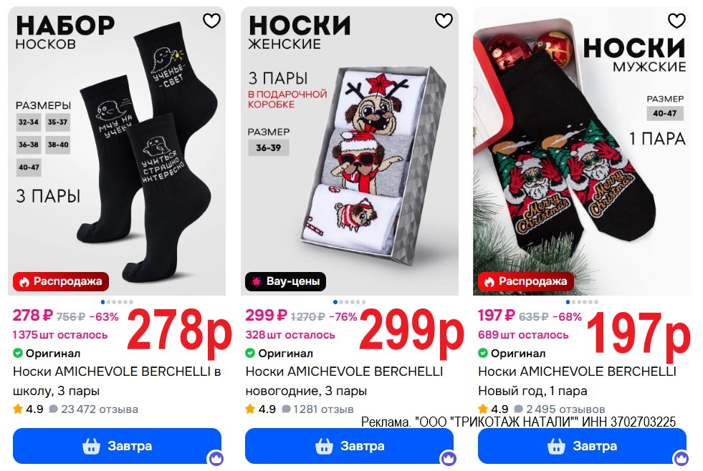Open title Носки Новый год, 1 пара

[577, 381]
